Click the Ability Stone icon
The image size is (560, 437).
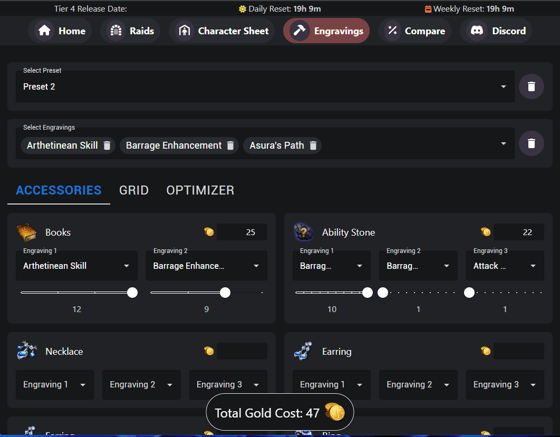coord(303,232)
